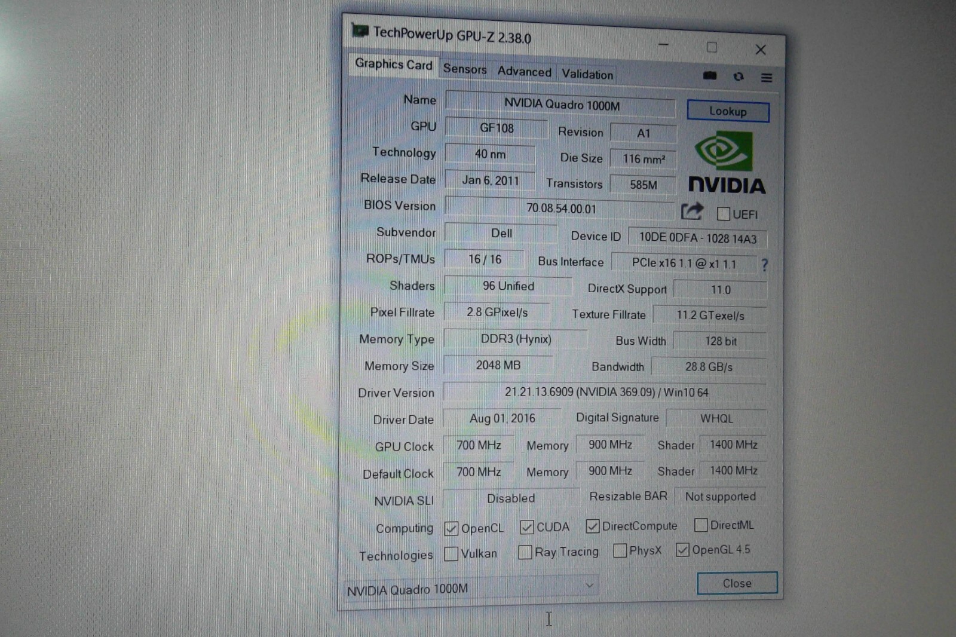
Task: Toggle the DirectCompute checkbox
Action: tap(592, 526)
